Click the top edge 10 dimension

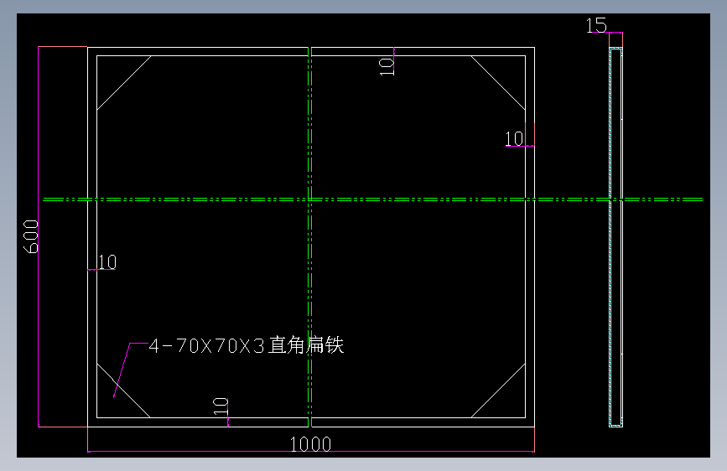tap(387, 67)
